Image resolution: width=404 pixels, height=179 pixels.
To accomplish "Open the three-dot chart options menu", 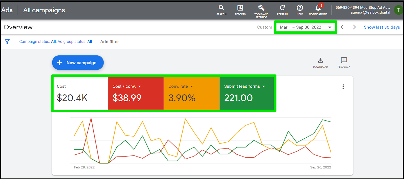I will click(x=343, y=87).
